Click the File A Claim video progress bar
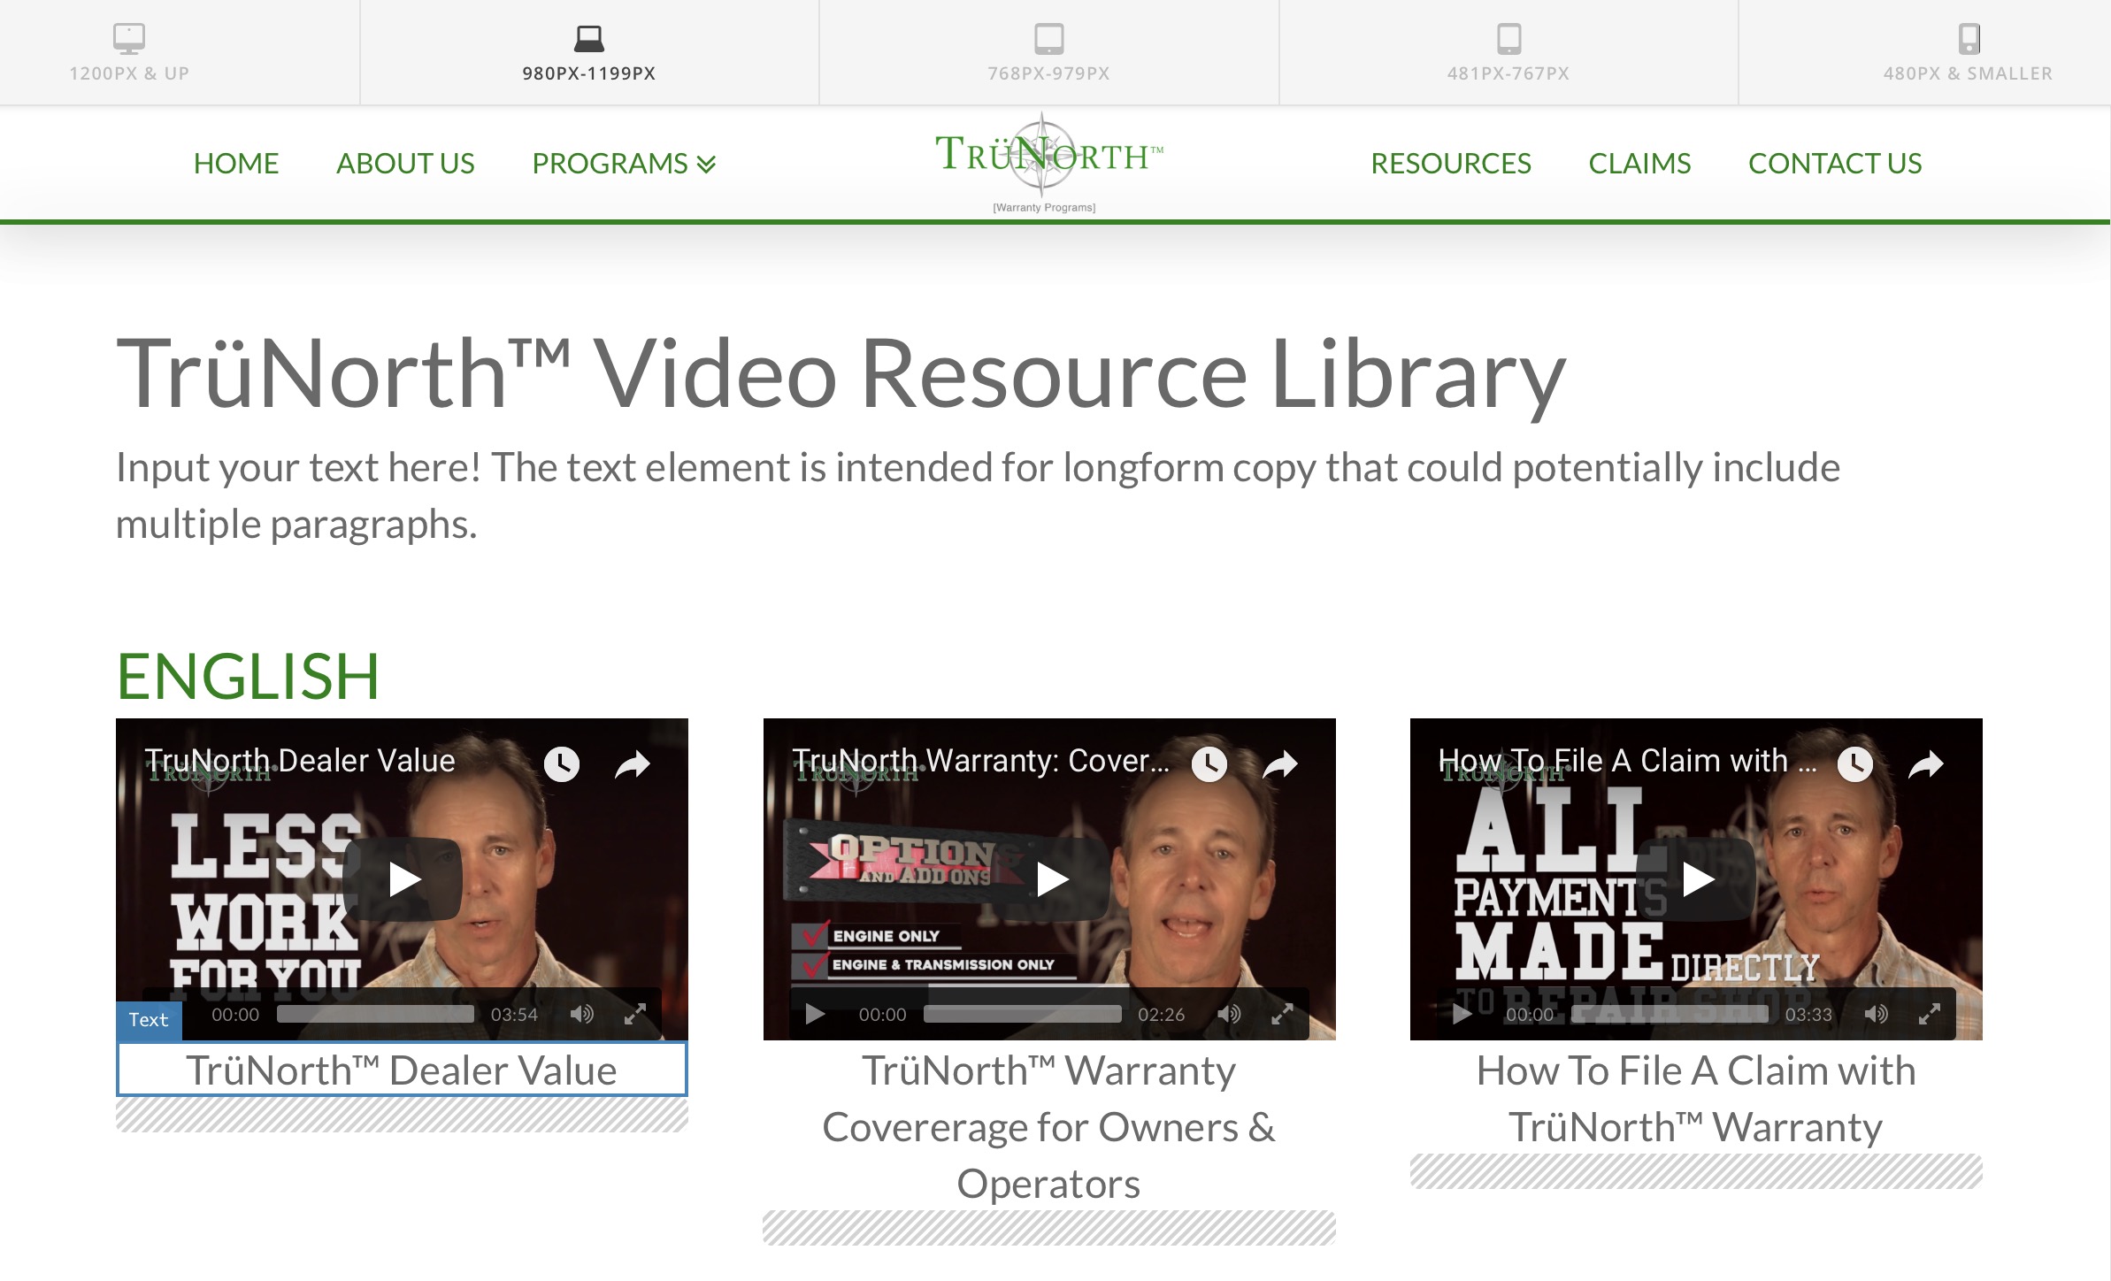Image resolution: width=2111 pixels, height=1281 pixels. 1670,1014
